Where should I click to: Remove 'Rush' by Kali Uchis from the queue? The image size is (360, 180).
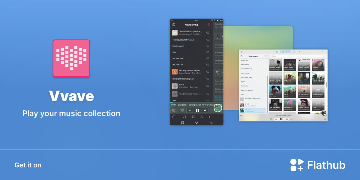tap(208, 86)
